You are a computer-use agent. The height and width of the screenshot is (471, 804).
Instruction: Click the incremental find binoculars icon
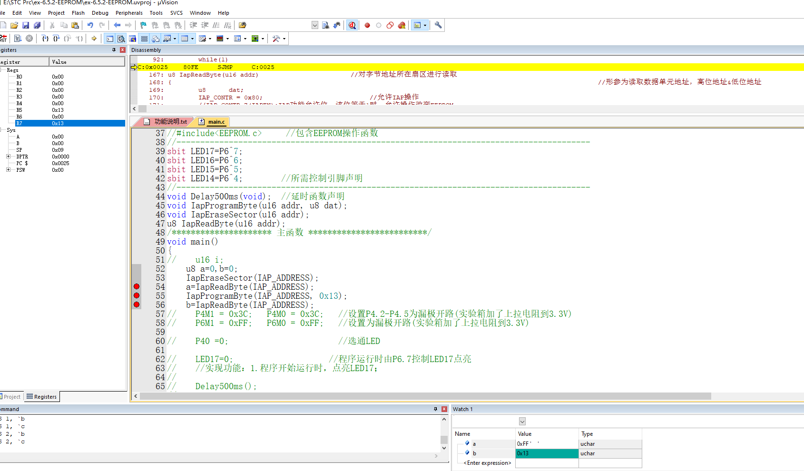337,25
